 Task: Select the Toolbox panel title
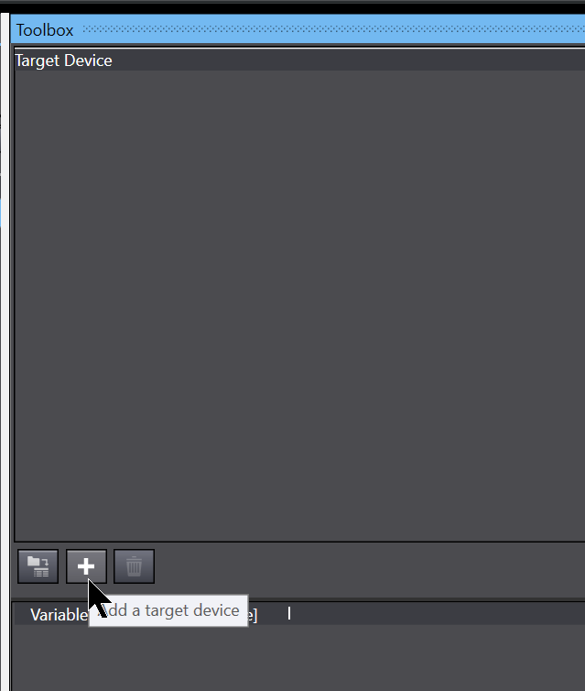[45, 30]
